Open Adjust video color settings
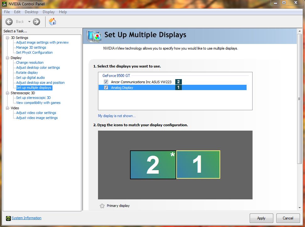305x227 pixels. (36, 113)
